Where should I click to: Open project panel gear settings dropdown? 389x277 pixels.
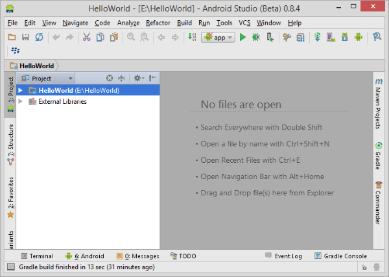(x=139, y=78)
